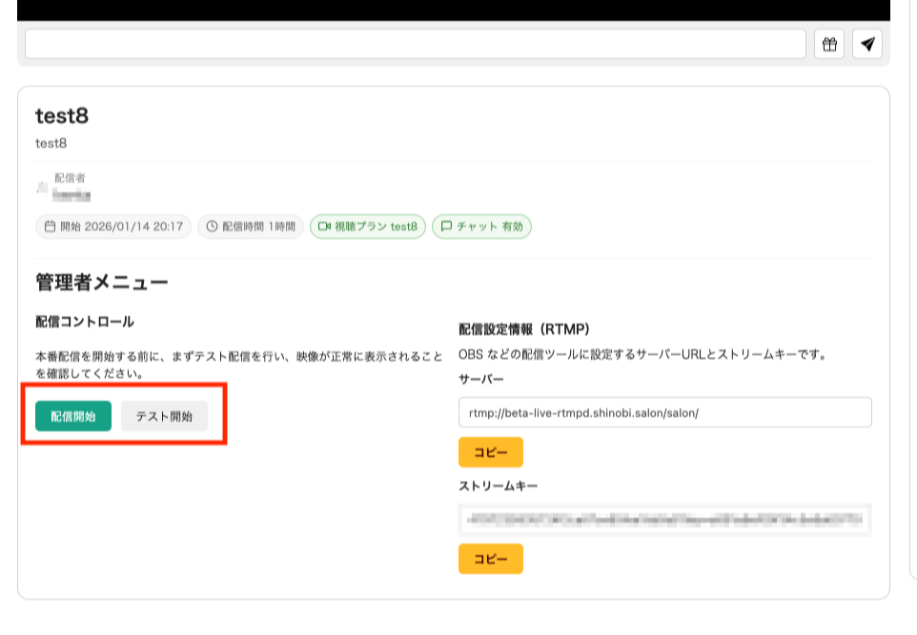Click the clock icon in 配信時間 badge
Viewport: 917px width, 635px height.
212,228
